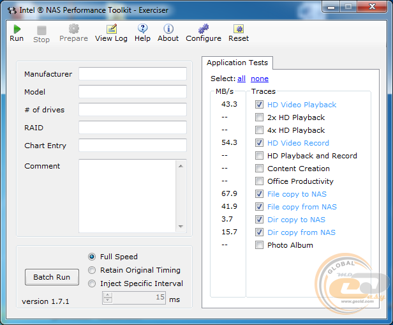Click the 67.9 MB/s result value
Image resolution: width=393 pixels, height=325 pixels.
[229, 193]
